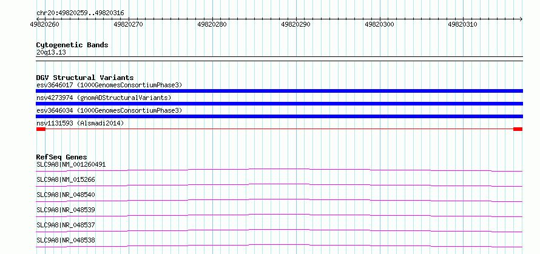Click the blue bar under esv3646034

point(279,116)
